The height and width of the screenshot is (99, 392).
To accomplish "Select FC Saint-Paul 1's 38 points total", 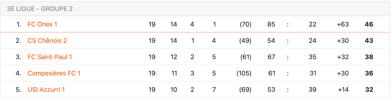I will tap(369, 57).
